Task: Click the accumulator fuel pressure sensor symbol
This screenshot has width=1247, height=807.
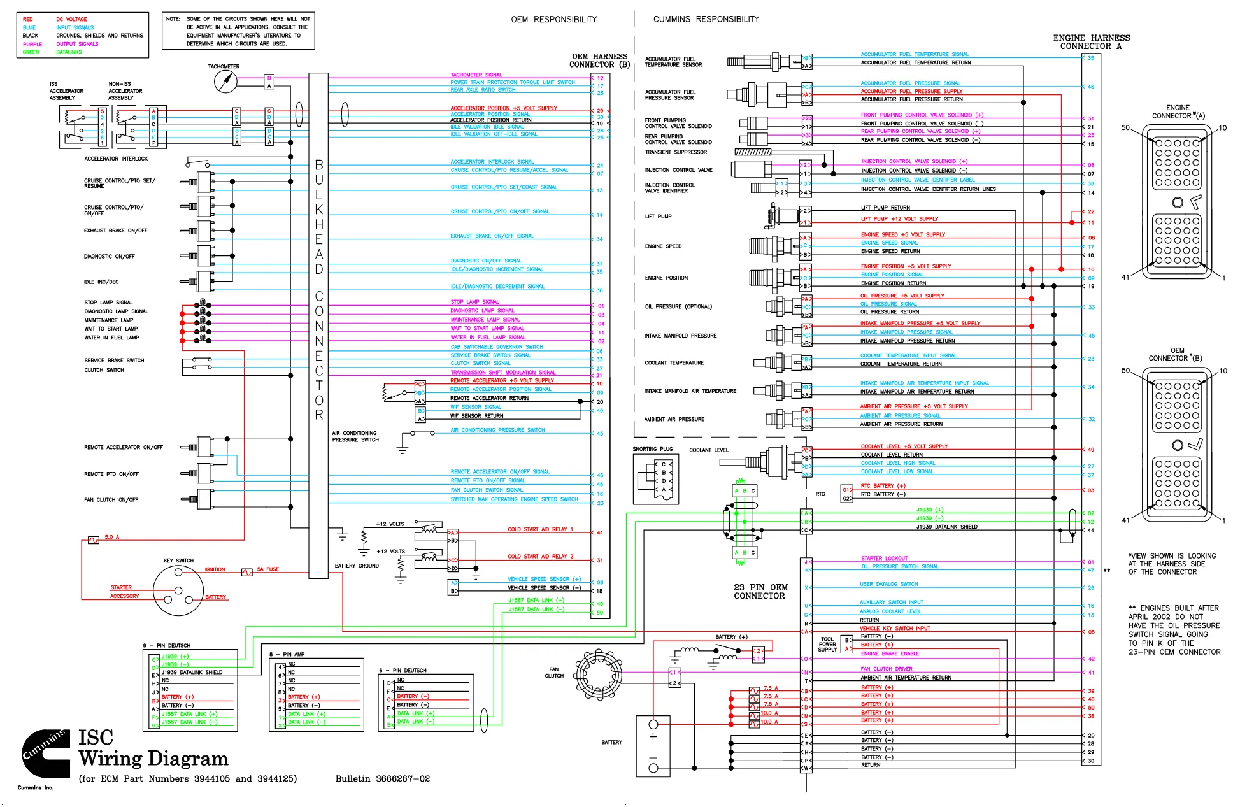Action: click(x=765, y=95)
